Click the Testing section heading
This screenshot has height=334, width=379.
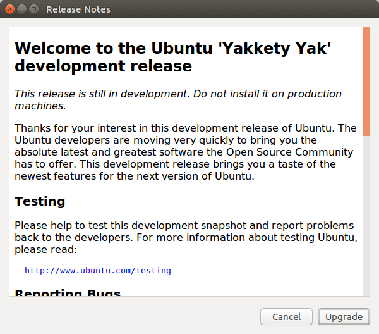(40, 201)
